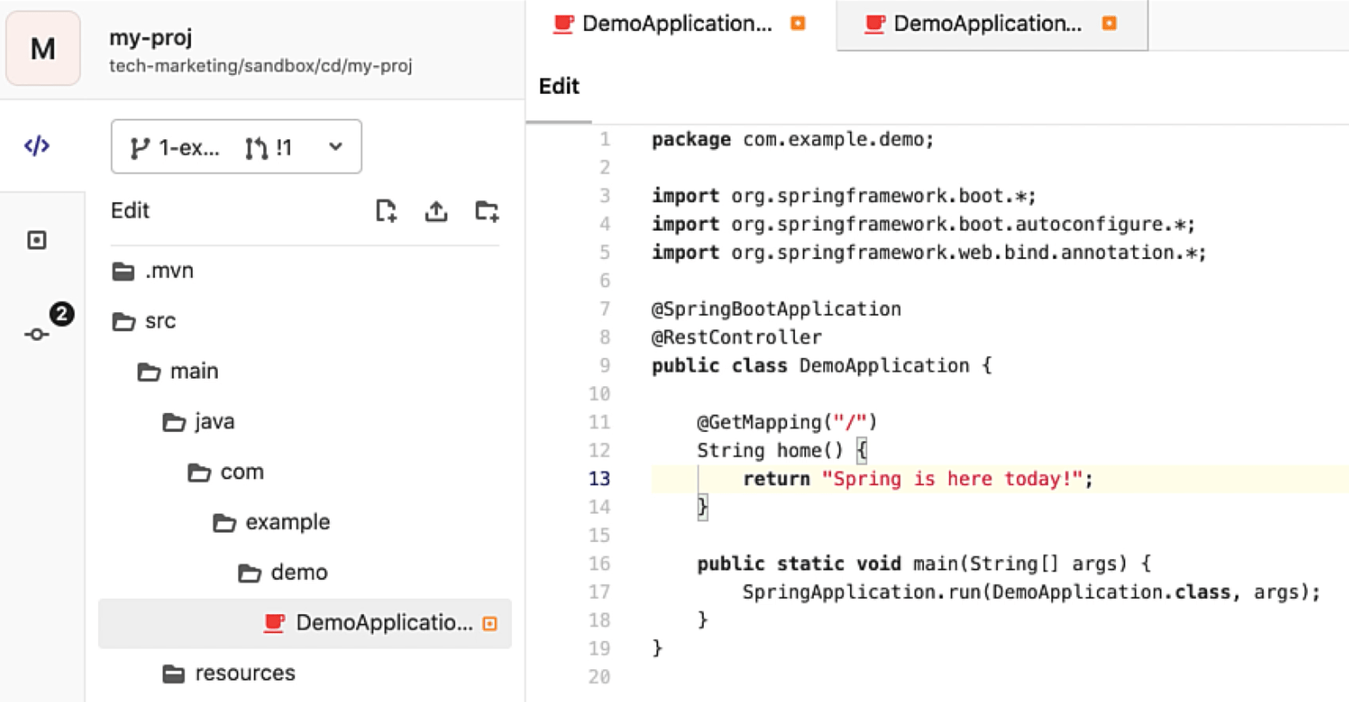Click the New directory icon
Image resolution: width=1349 pixels, height=702 pixels.
(487, 211)
